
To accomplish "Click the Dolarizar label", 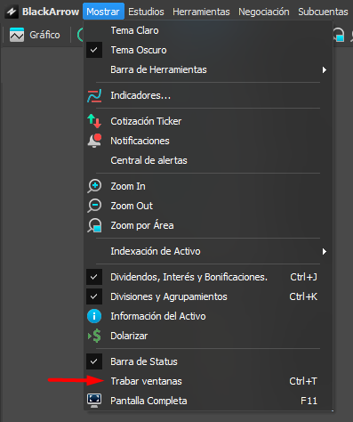I will tap(129, 336).
